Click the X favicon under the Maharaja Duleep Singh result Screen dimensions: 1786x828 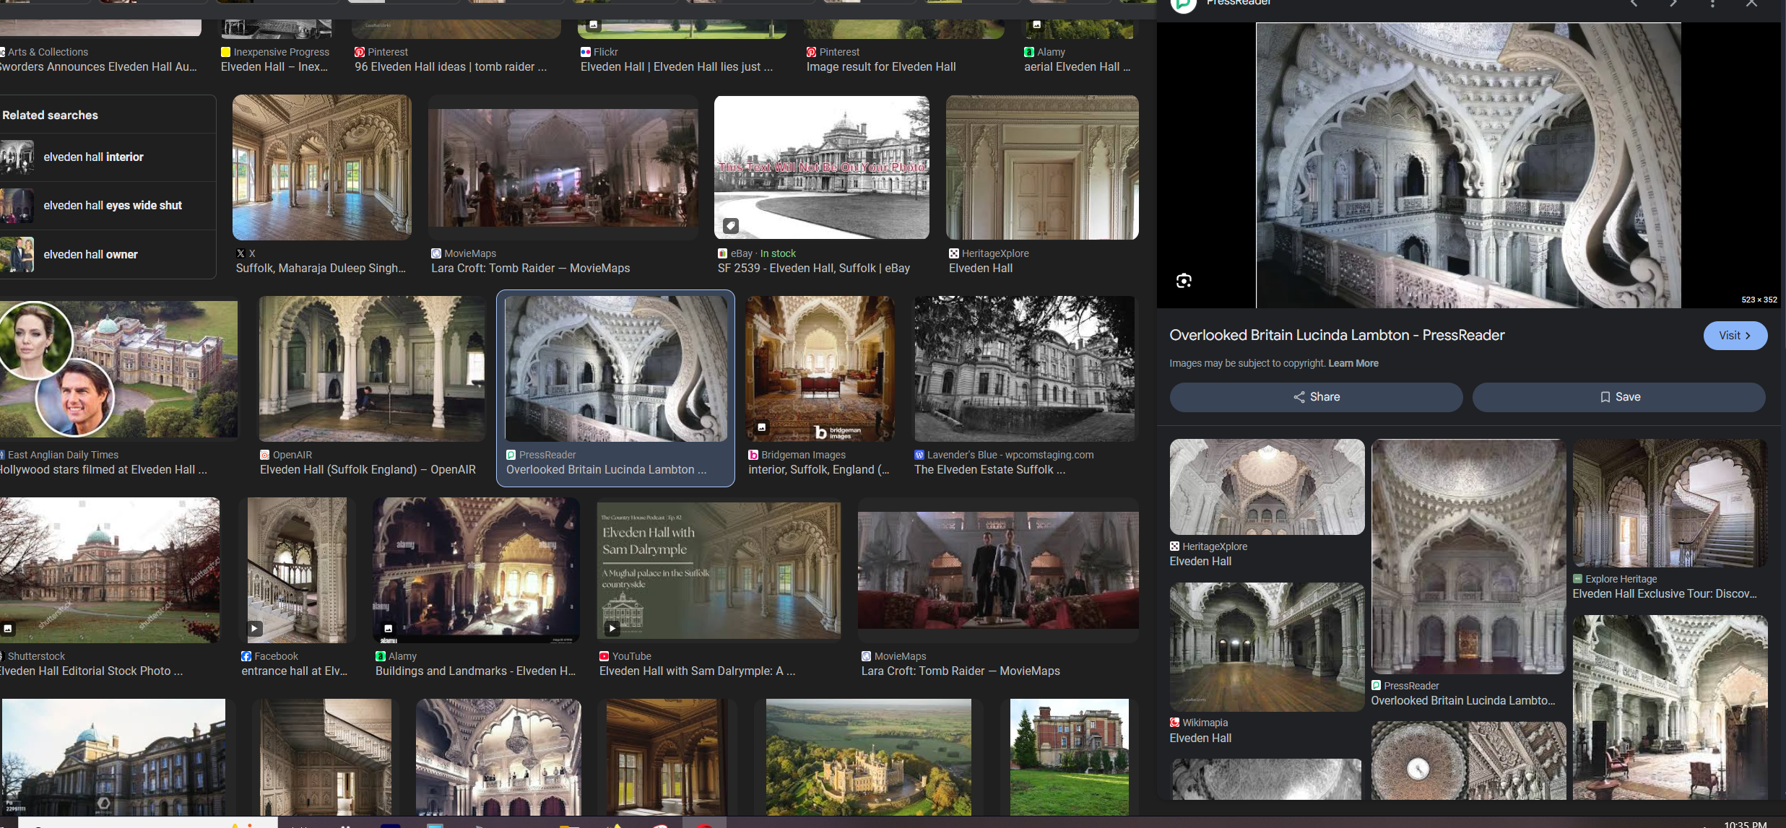pos(240,253)
